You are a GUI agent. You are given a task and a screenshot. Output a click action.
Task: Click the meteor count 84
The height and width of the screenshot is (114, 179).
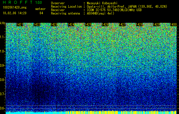tap(41, 13)
